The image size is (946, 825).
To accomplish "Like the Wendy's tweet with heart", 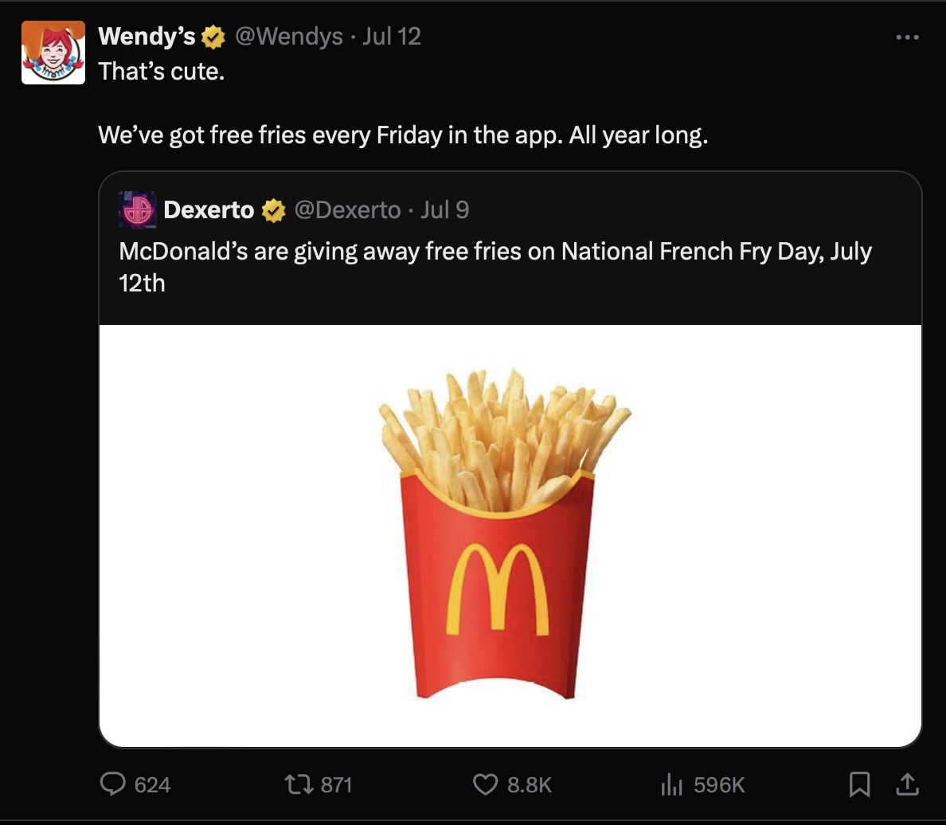I will 486,784.
